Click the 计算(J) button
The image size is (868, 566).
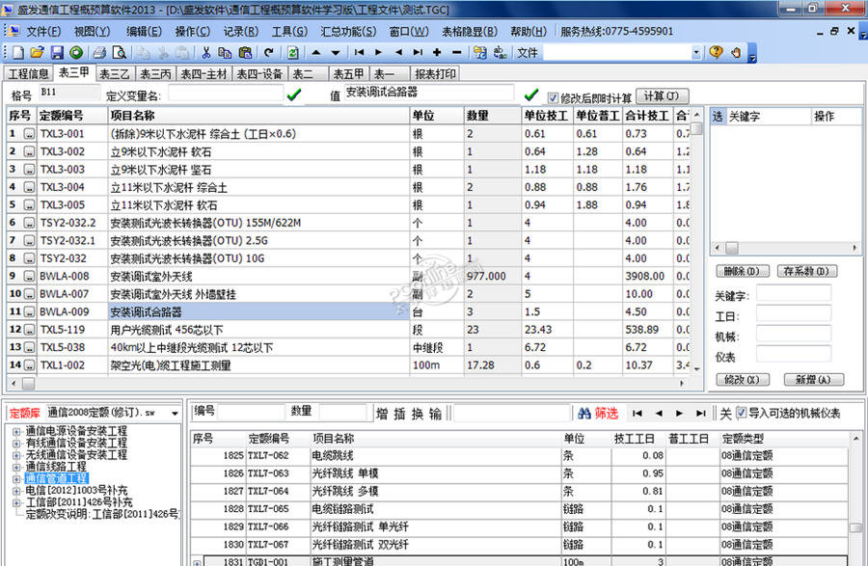(662, 95)
